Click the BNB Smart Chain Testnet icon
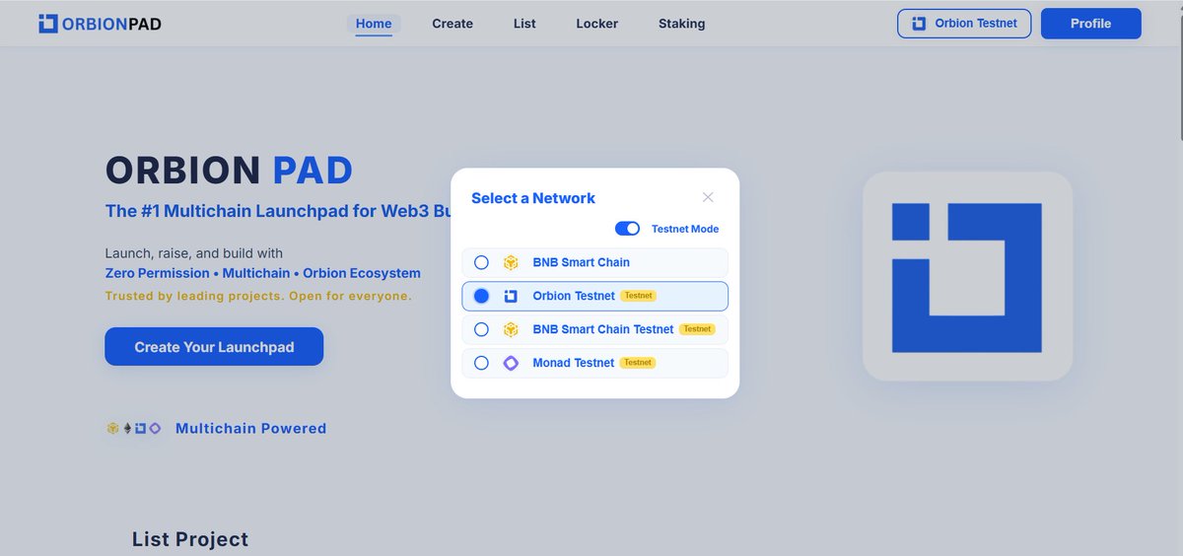The height and width of the screenshot is (556, 1183). tap(511, 329)
